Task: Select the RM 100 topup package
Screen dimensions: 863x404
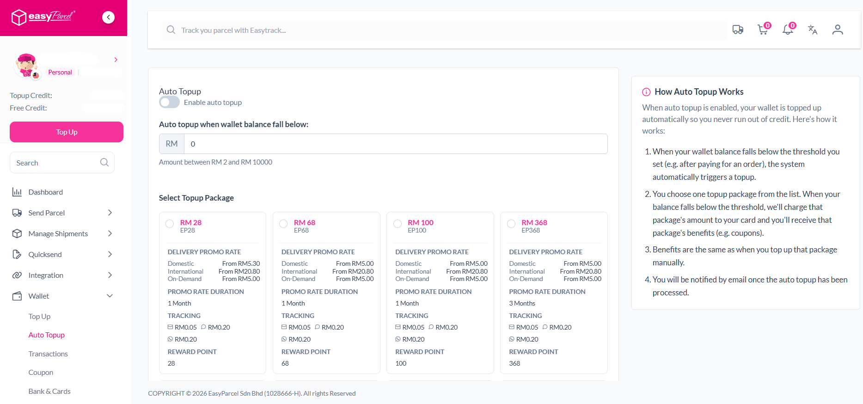Action: 398,224
